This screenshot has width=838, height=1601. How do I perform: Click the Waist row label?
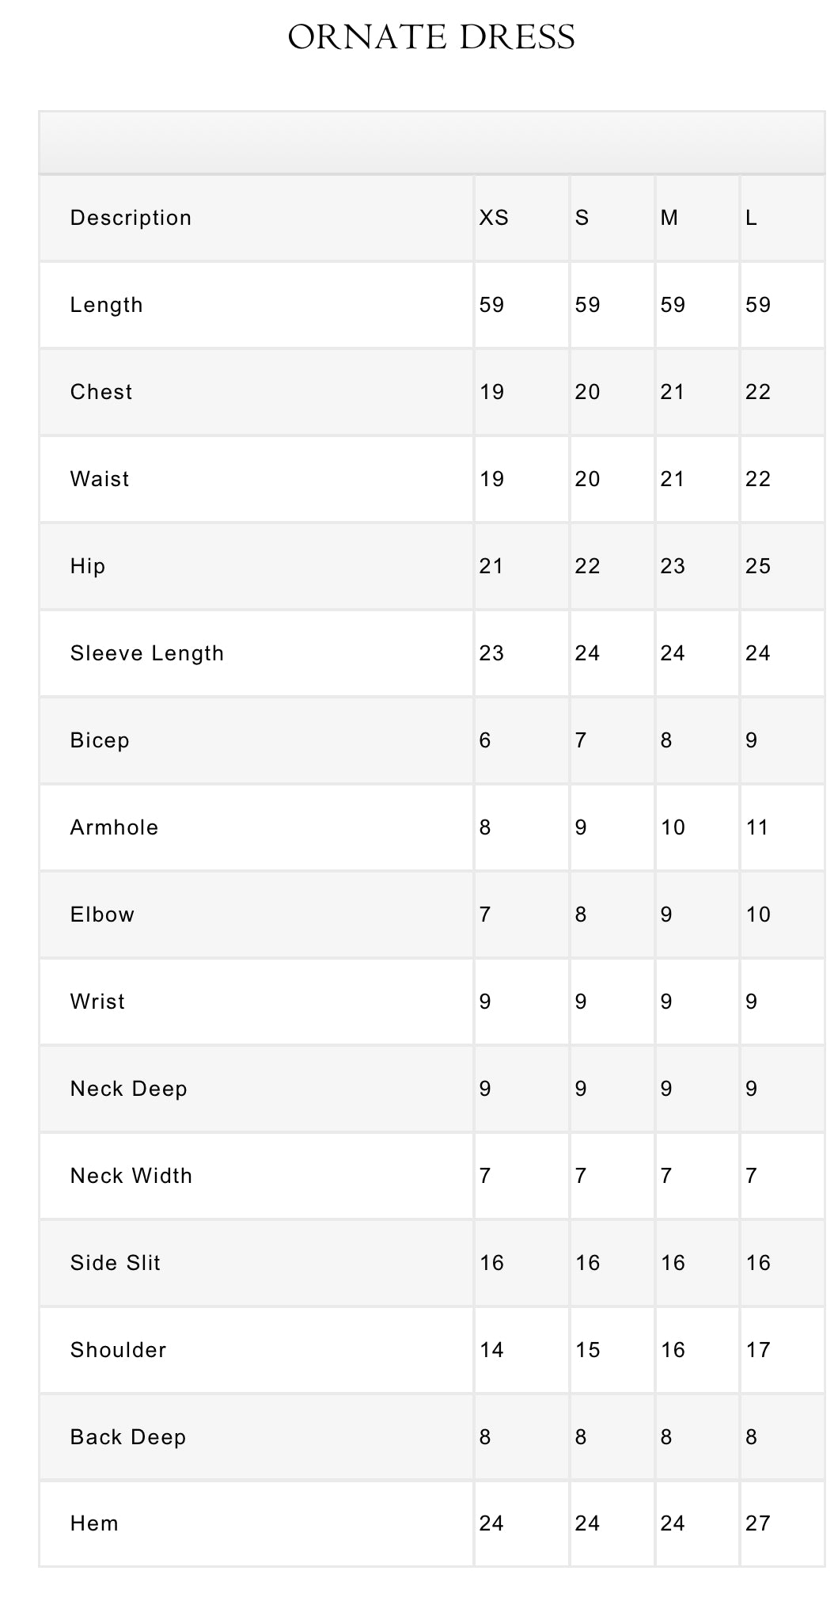[x=100, y=479]
